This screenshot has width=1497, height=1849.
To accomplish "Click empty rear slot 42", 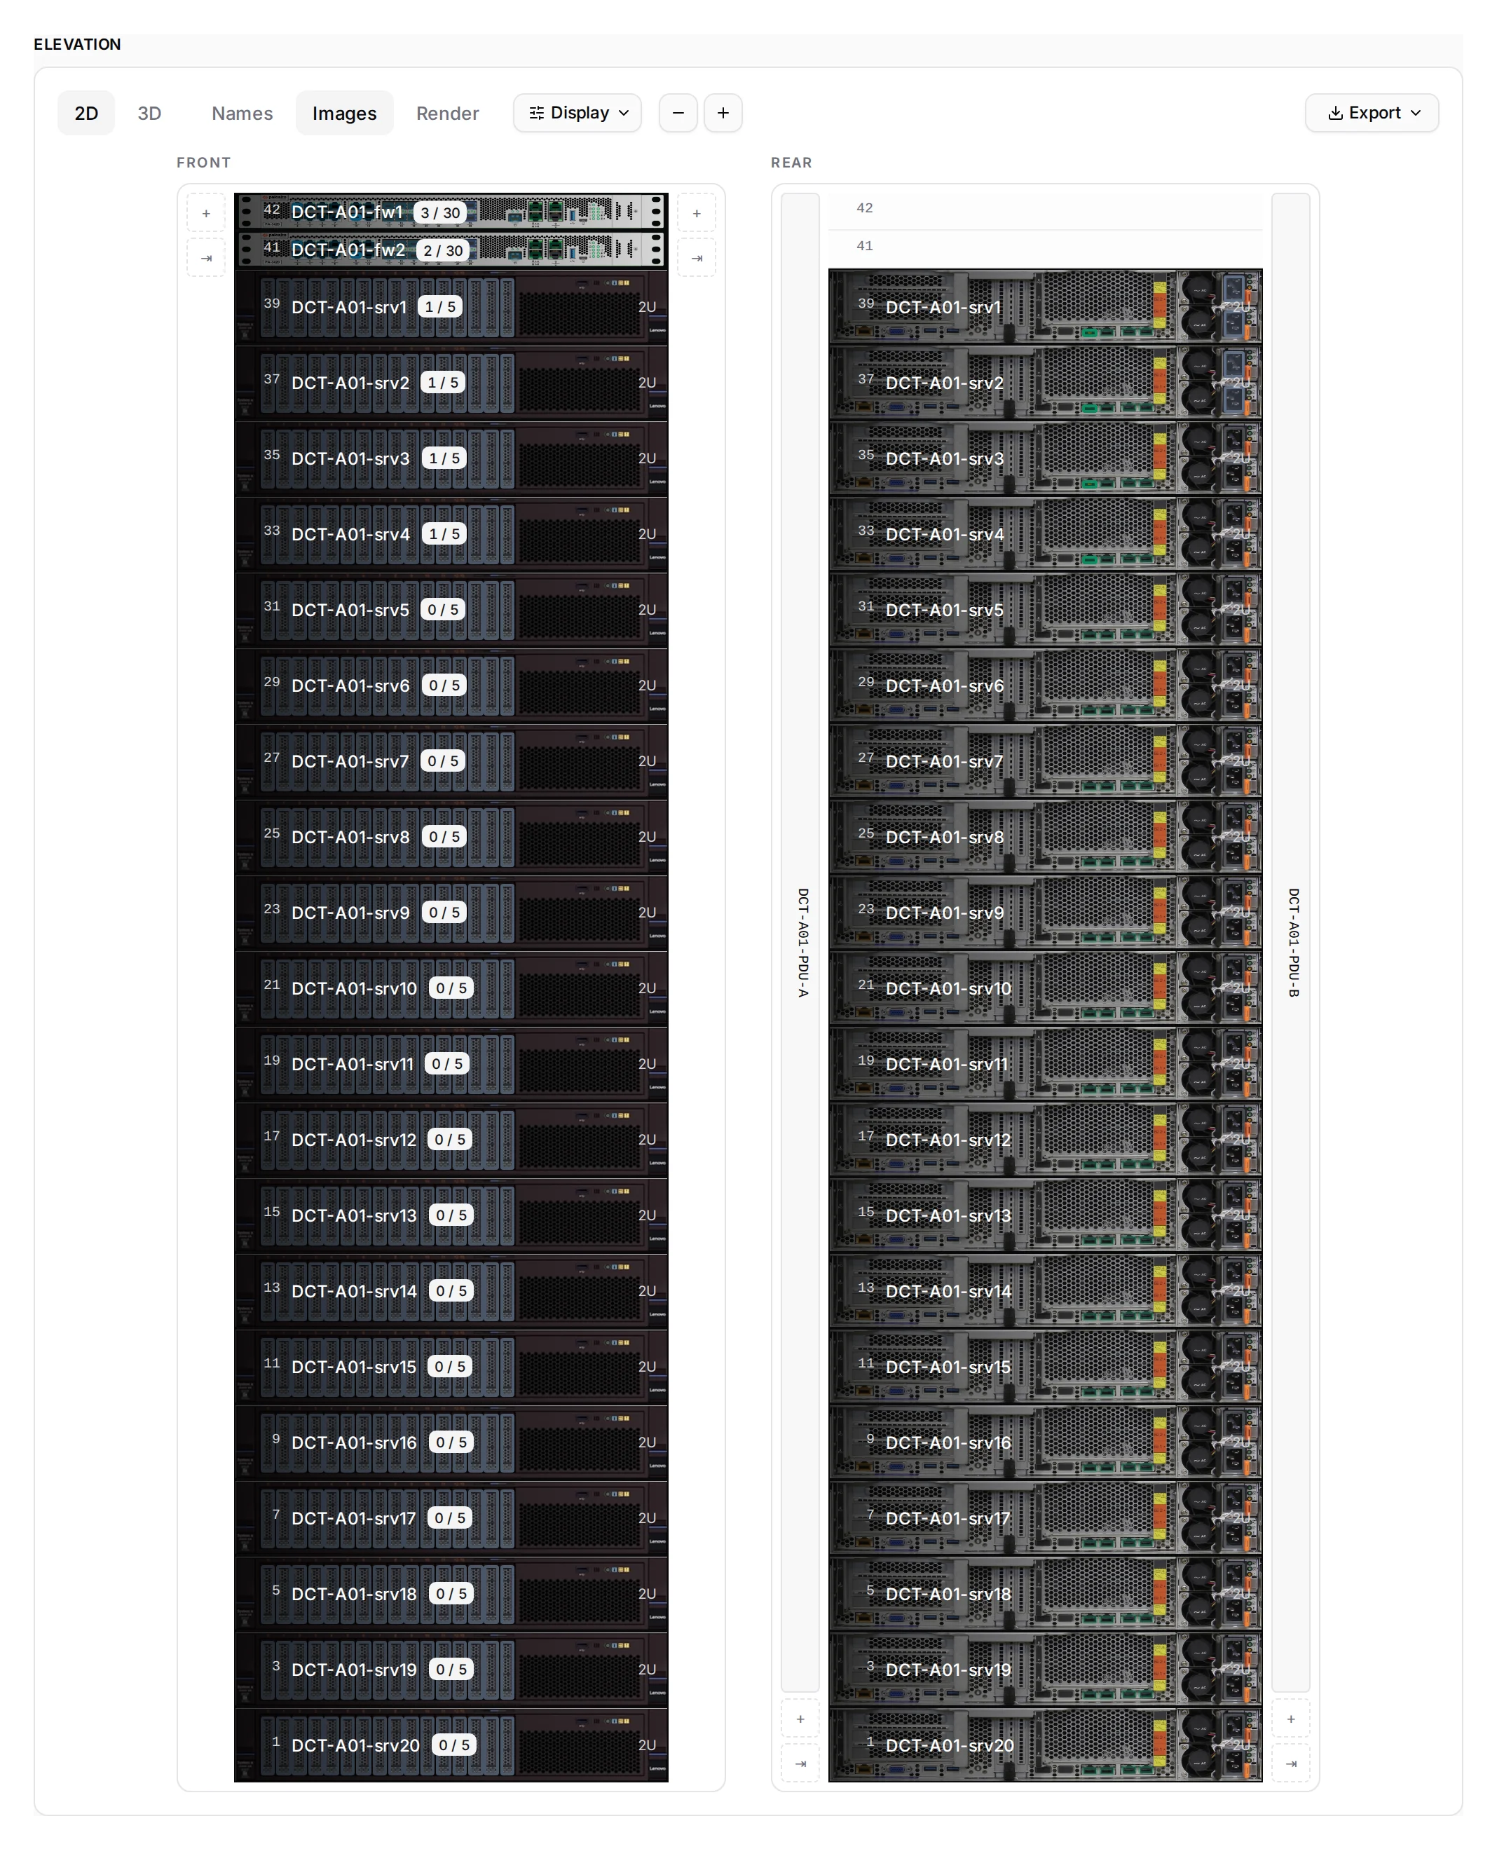I will [1045, 211].
